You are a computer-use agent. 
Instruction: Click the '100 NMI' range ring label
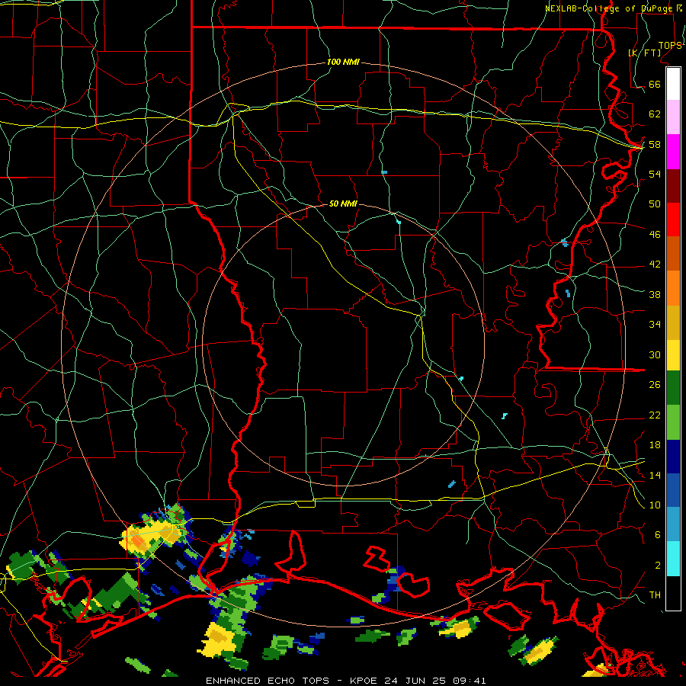[x=343, y=63]
